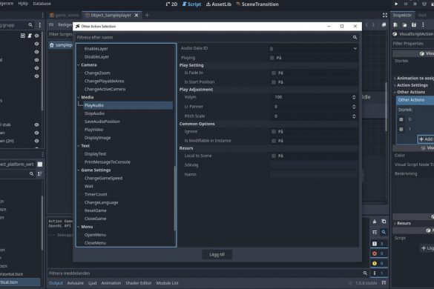Toggle visibility eye for the stab node

pos(36,124)
